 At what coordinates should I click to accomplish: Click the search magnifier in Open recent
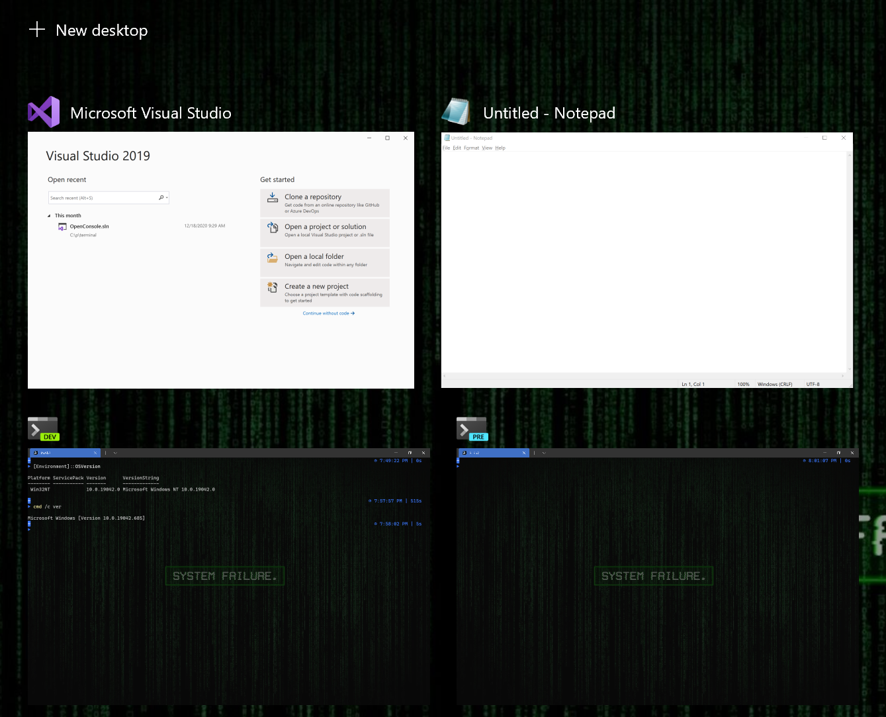pos(161,197)
